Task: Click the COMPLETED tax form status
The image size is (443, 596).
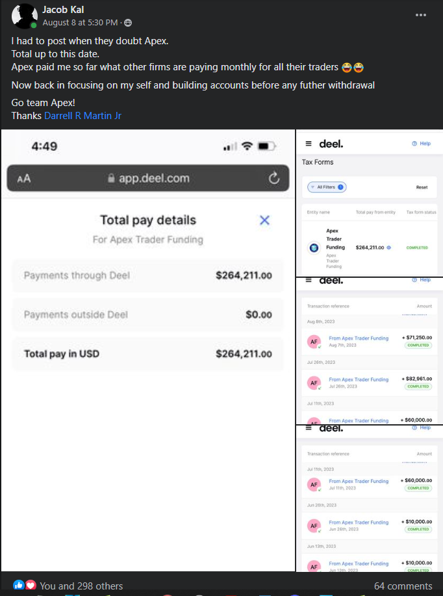Action: [417, 248]
